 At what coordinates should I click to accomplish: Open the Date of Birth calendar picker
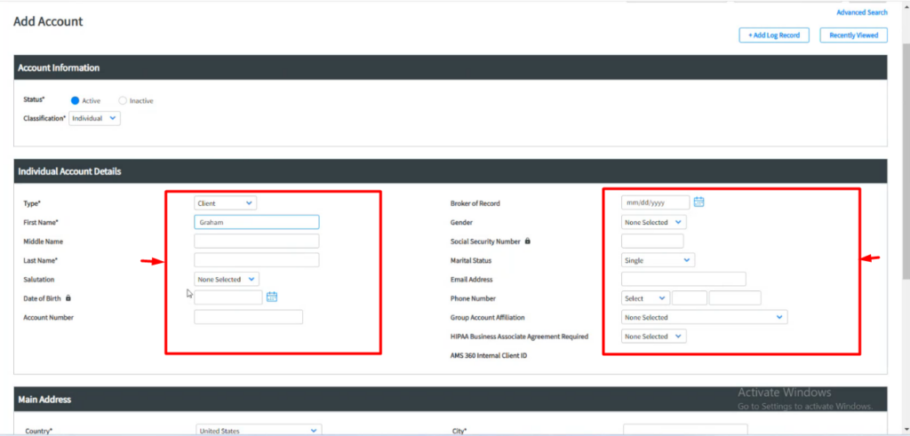tap(272, 297)
